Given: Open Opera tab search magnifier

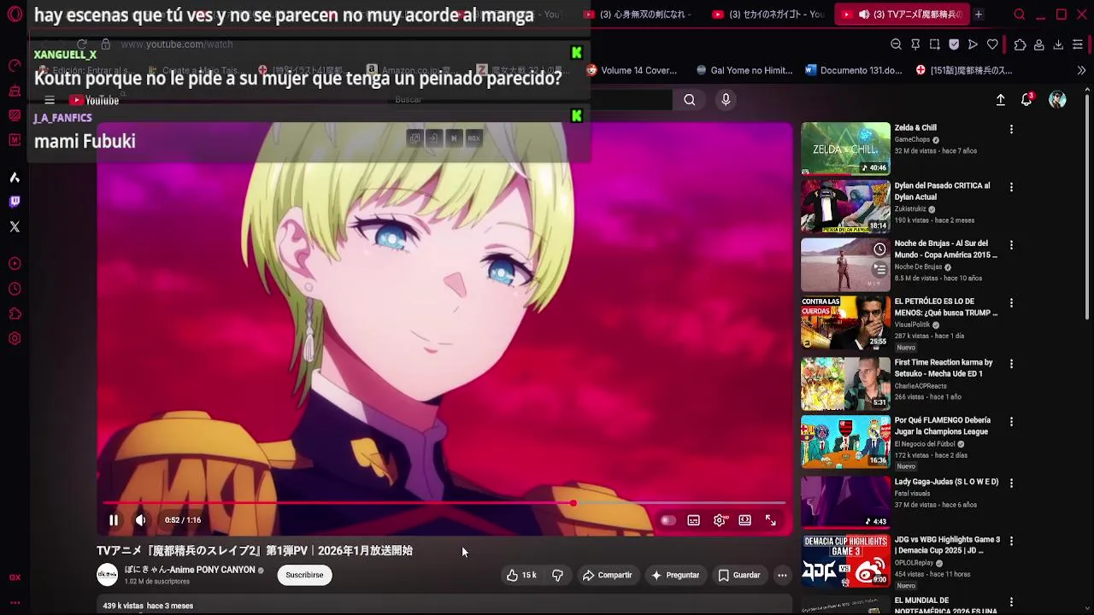Looking at the screenshot, I should click(x=1020, y=15).
